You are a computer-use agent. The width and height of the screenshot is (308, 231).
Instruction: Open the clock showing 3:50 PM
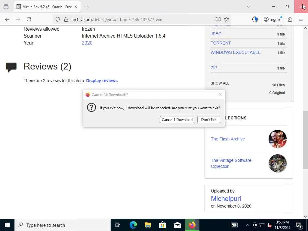(282, 225)
